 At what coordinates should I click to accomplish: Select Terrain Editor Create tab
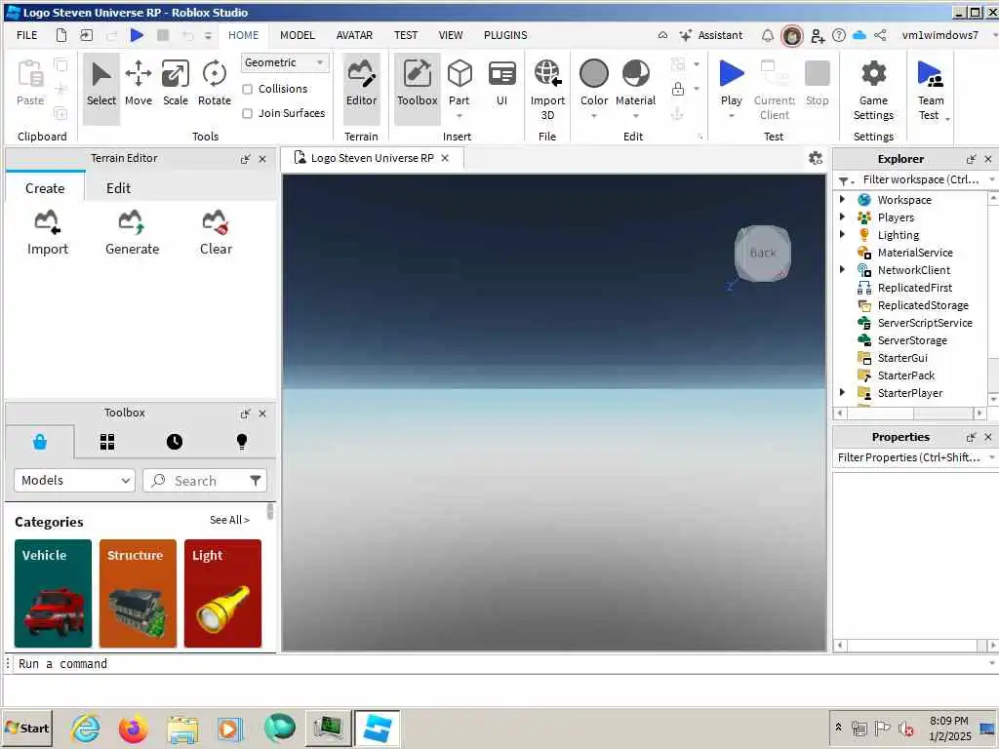(x=45, y=188)
